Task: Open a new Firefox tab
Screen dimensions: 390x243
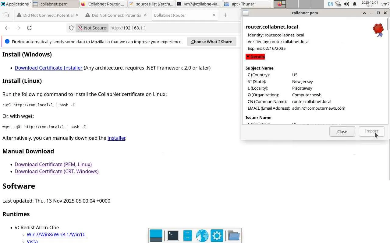Action: (x=225, y=15)
